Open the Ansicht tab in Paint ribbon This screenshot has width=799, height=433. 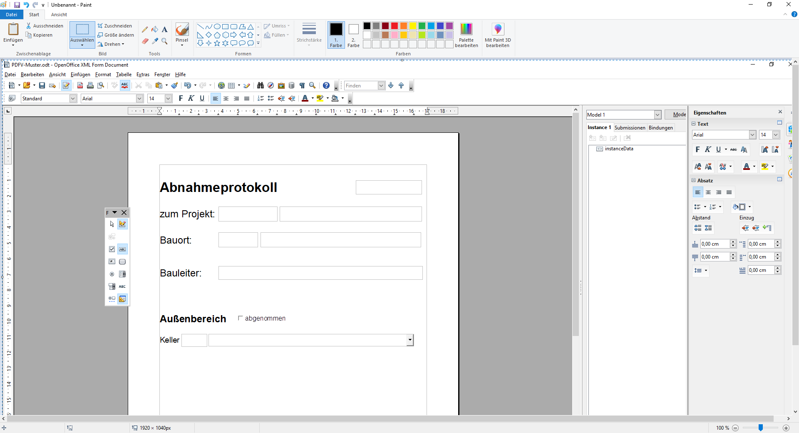click(x=59, y=15)
